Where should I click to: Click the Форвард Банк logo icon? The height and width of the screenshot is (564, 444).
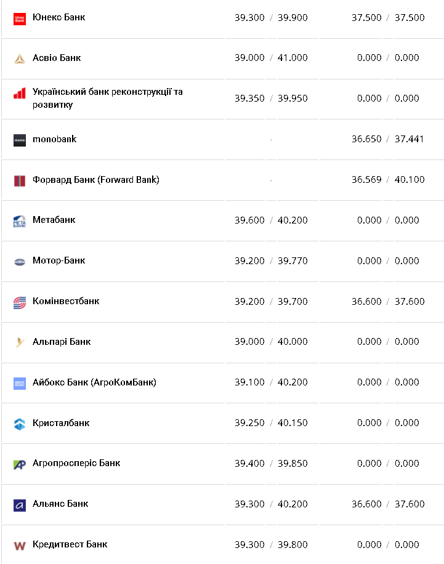[x=20, y=180]
